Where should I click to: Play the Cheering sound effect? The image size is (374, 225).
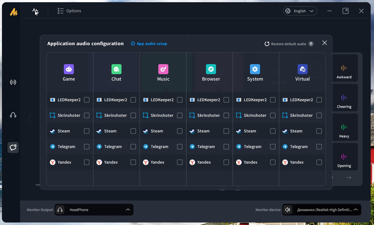pos(344,98)
